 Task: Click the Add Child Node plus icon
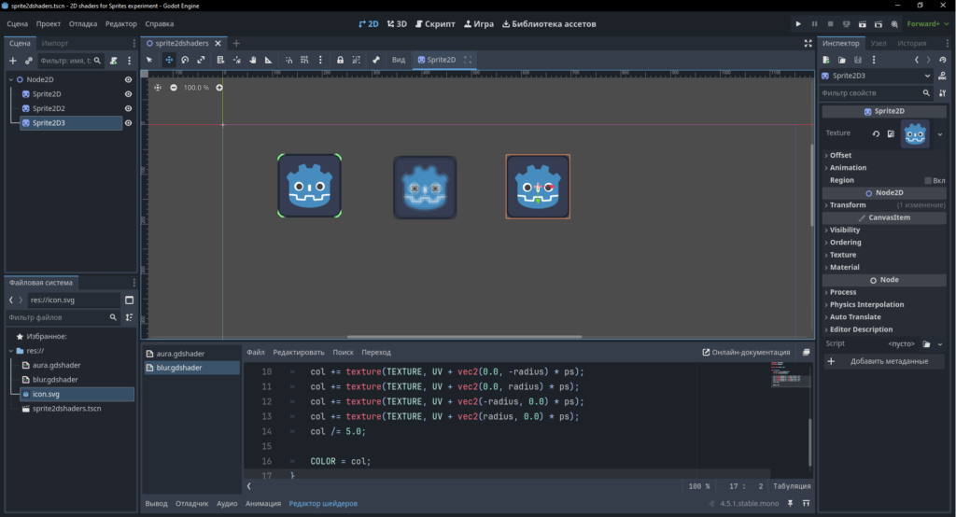pos(13,61)
